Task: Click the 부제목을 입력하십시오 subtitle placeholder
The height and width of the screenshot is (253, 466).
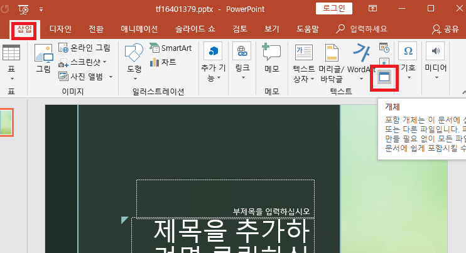Action: coord(225,198)
